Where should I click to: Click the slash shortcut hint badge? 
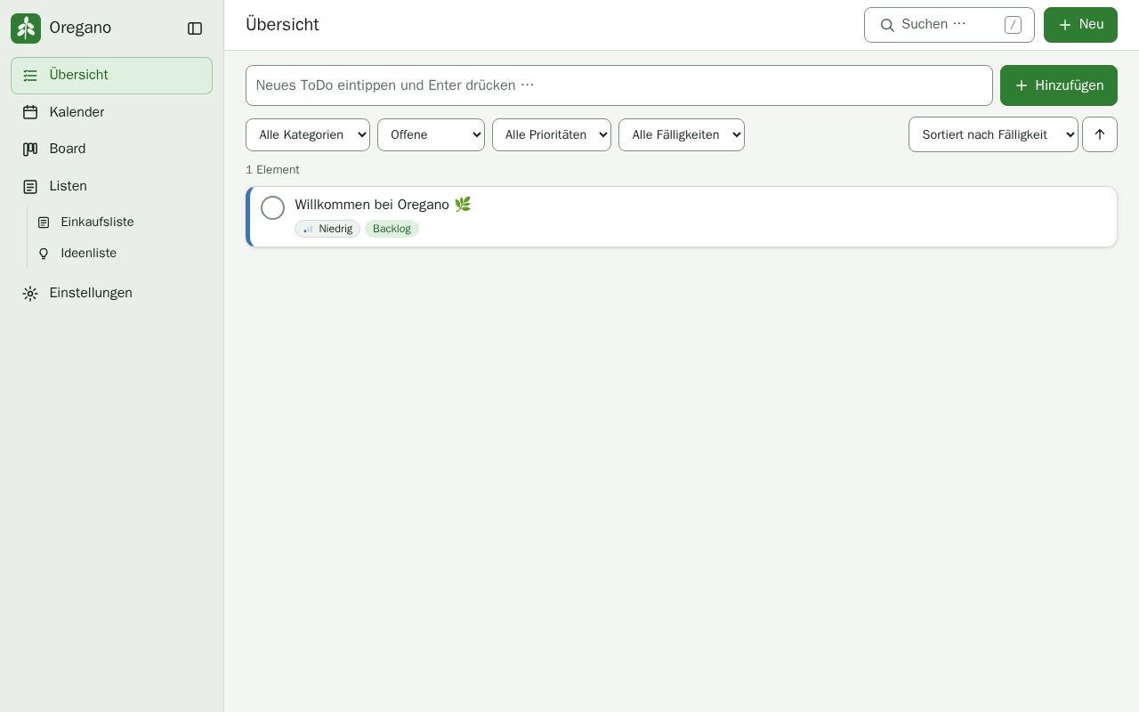click(x=1013, y=25)
